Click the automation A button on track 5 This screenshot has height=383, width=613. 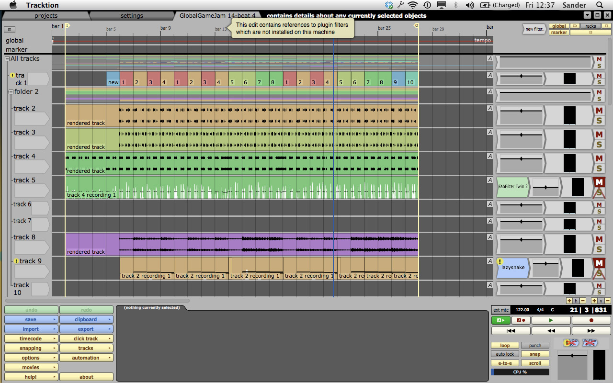click(x=490, y=180)
